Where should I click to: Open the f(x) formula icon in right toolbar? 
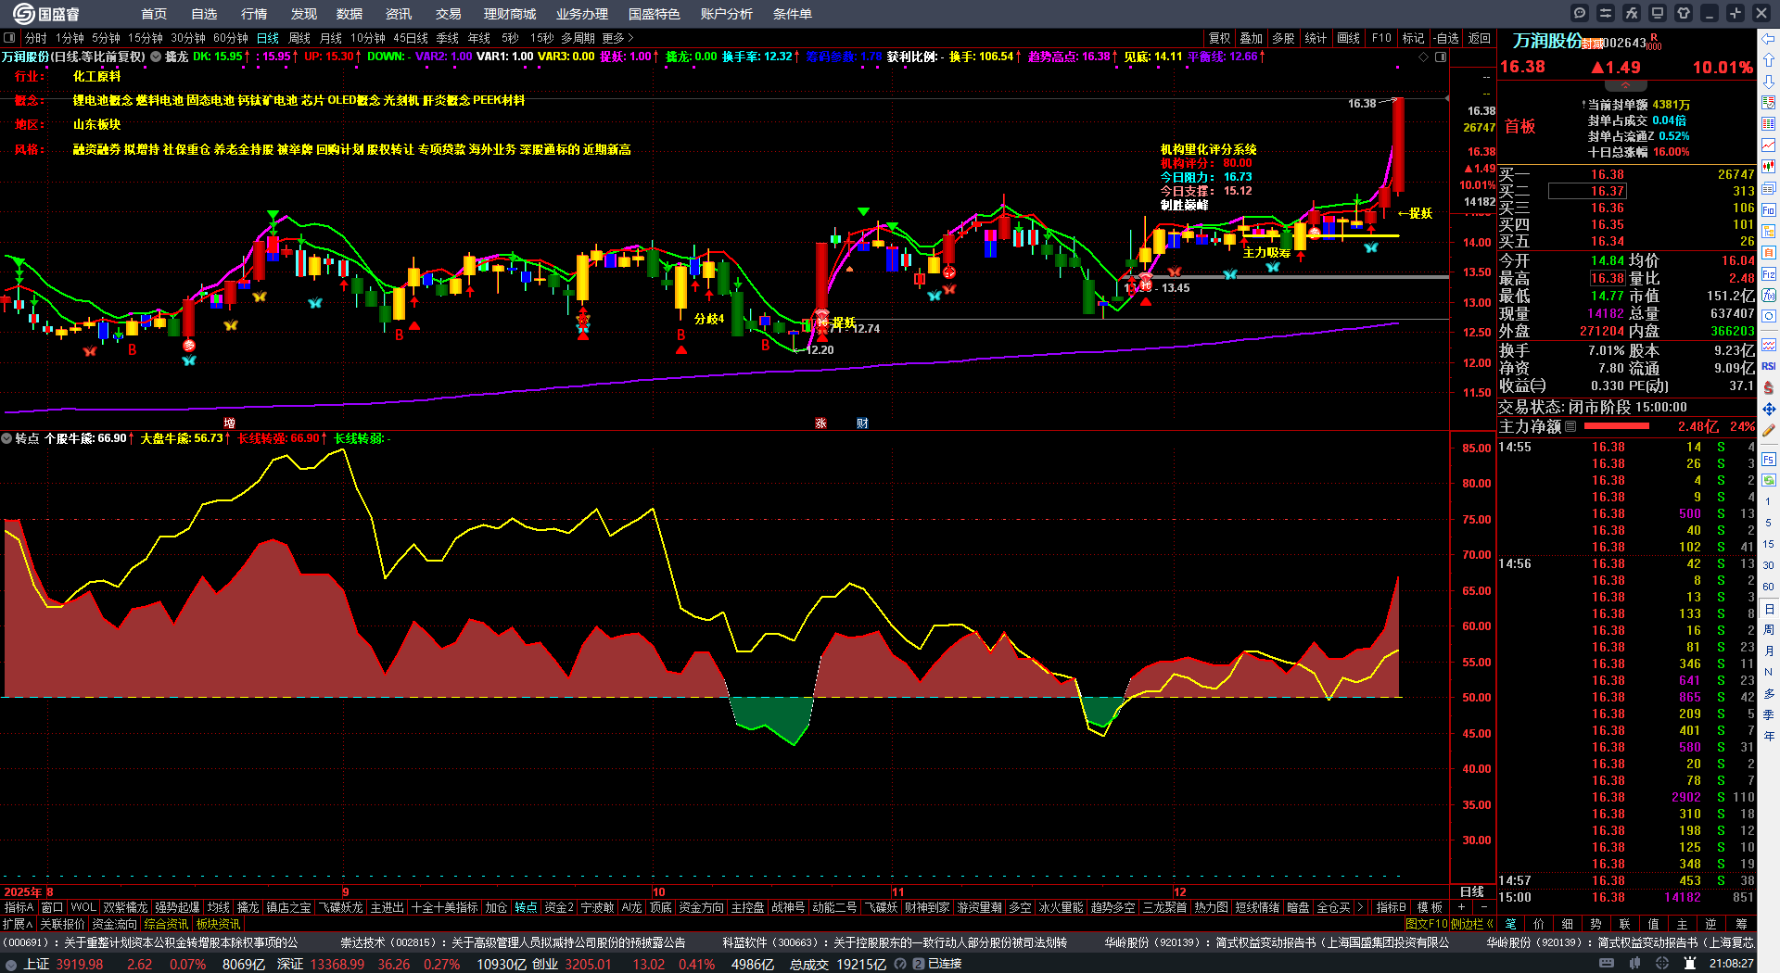1769,295
